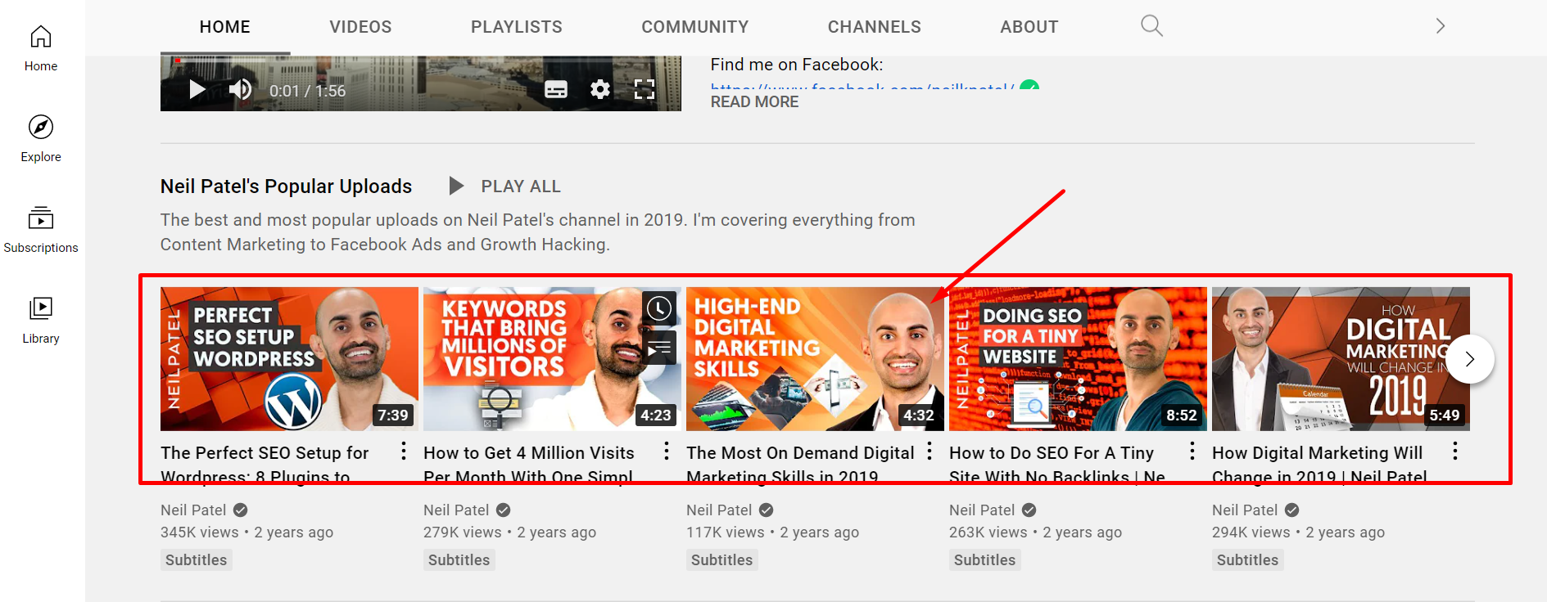Viewport: 1547px width, 602px height.
Task: Open player settings gear icon
Action: click(x=600, y=90)
